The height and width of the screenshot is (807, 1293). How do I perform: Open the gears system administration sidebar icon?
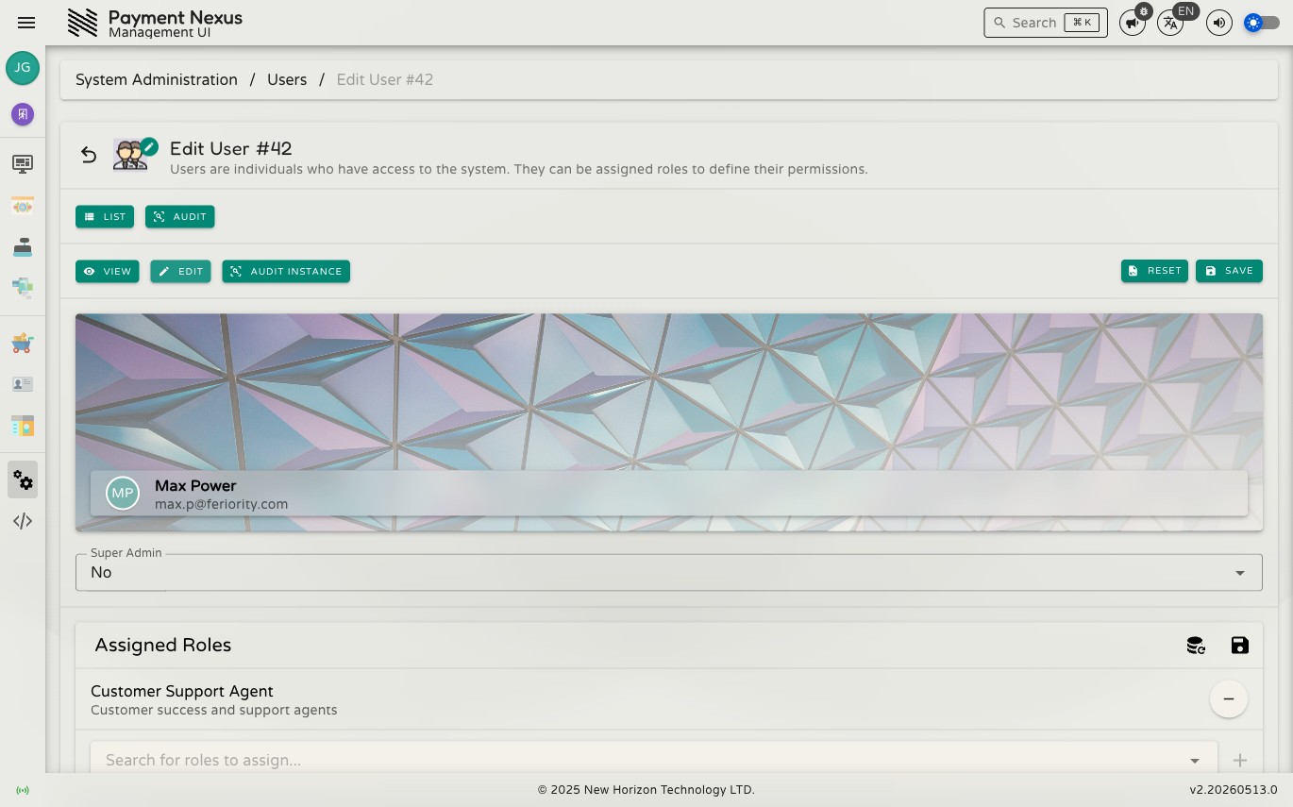(23, 479)
